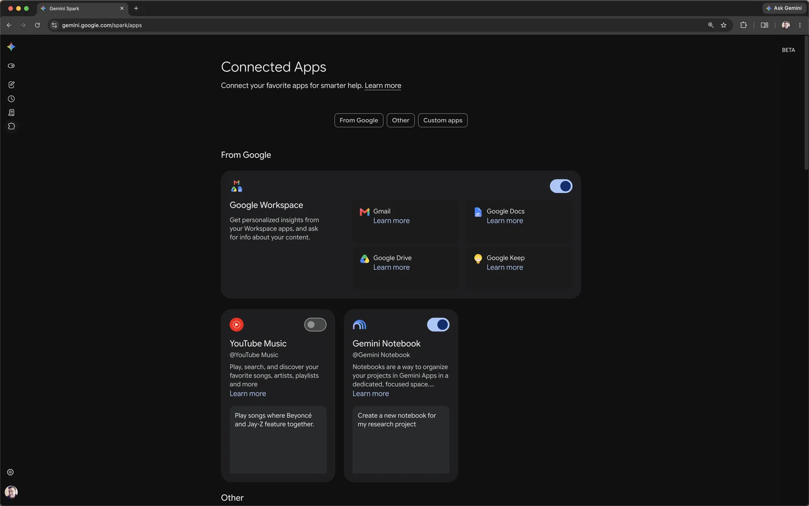Open the browser side panel icon
Screen dimensions: 809x506
[765, 25]
